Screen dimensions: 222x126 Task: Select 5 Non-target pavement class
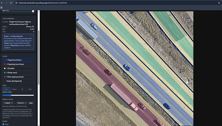(18, 77)
